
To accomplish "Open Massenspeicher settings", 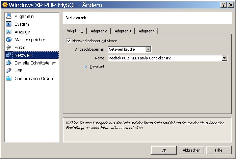I will [30, 40].
